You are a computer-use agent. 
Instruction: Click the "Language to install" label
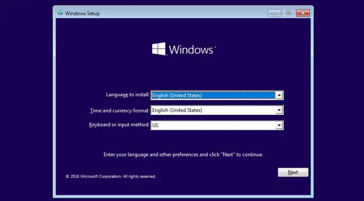point(127,95)
